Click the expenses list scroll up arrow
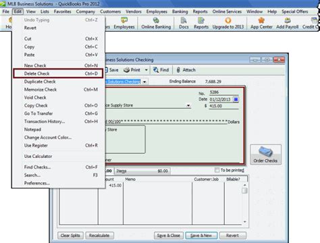Screen dimensions: 320x243 tap(245, 185)
